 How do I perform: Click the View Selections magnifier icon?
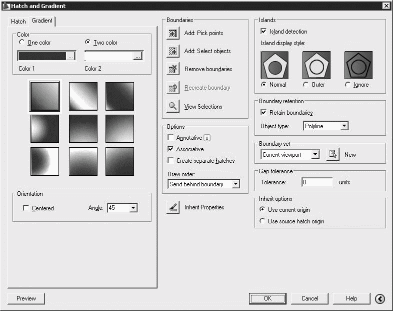point(173,106)
